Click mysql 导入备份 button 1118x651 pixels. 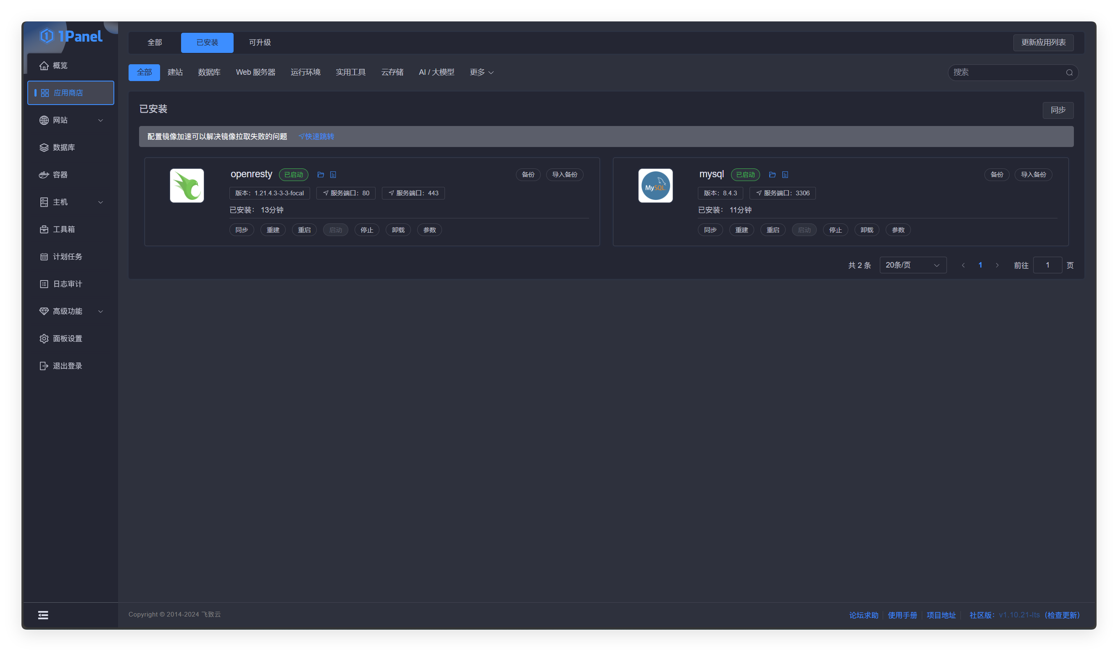click(1033, 175)
